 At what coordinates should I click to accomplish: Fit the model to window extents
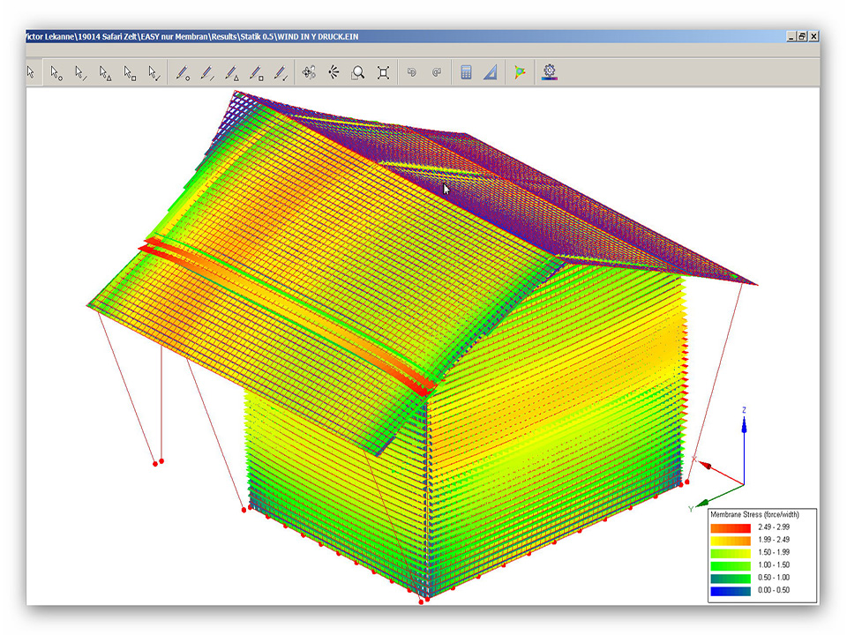pyautogui.click(x=383, y=72)
